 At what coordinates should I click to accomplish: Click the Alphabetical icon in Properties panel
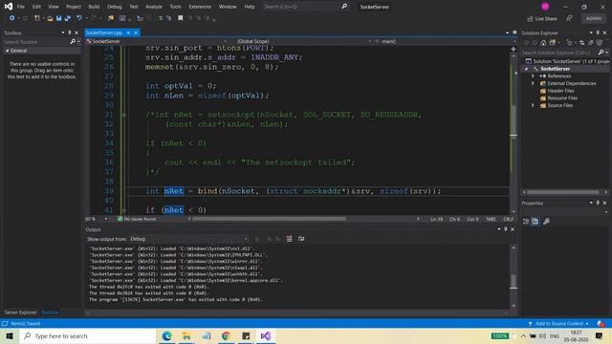tap(535, 221)
